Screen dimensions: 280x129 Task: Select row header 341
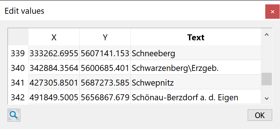click(x=18, y=83)
